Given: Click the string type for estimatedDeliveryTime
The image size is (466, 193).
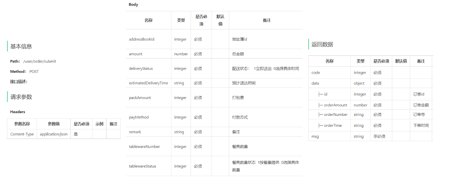Looking at the screenshot, I should 181,83.
